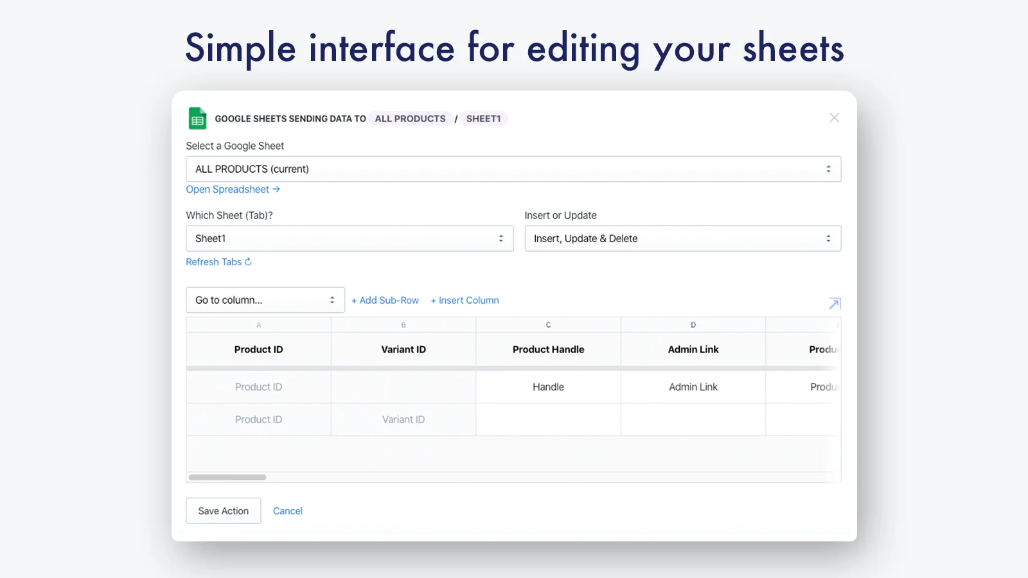Screen dimensions: 1028x578
Task: Open the Insert or Update dropdown
Action: tap(682, 238)
